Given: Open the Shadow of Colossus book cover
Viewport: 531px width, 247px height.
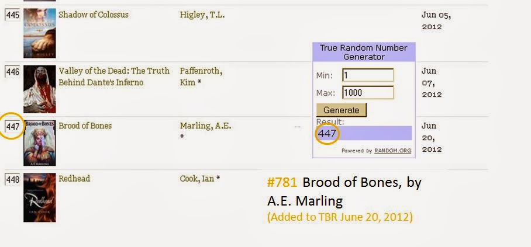Looking at the screenshot, I should 40,33.
